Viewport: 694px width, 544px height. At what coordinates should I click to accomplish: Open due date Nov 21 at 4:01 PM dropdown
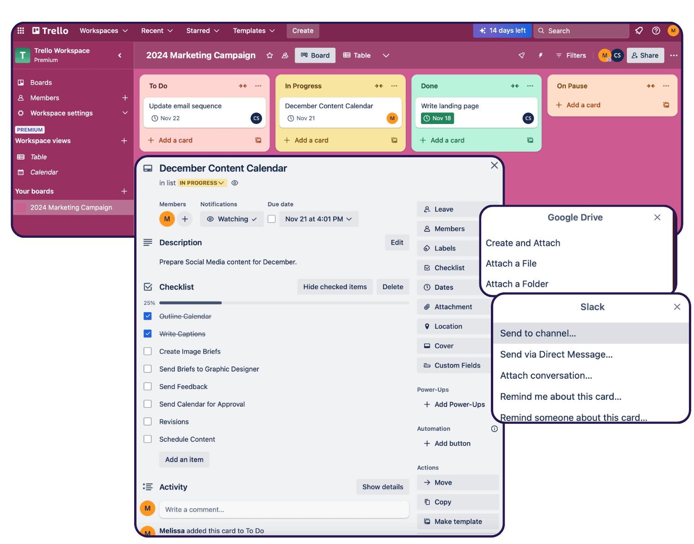click(319, 219)
